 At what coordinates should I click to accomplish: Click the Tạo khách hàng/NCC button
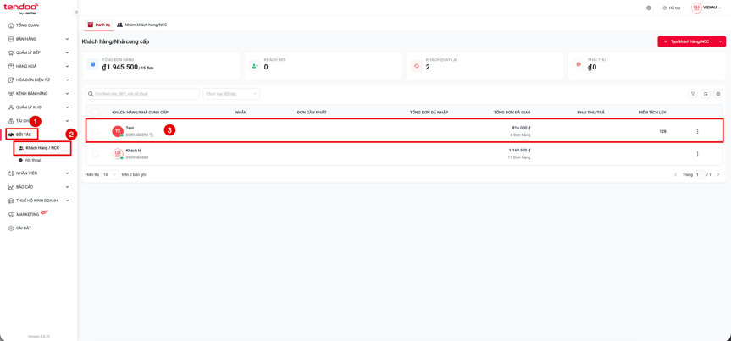pos(692,41)
